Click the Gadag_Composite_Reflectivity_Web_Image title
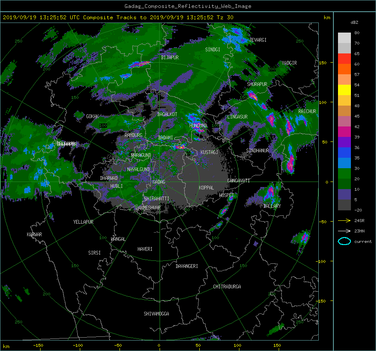The width and height of the screenshot is (376, 351). point(188,6)
